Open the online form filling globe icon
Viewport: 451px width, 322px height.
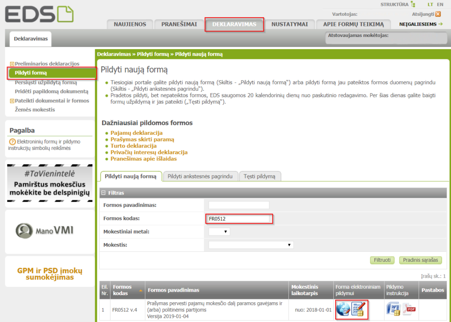(x=343, y=309)
